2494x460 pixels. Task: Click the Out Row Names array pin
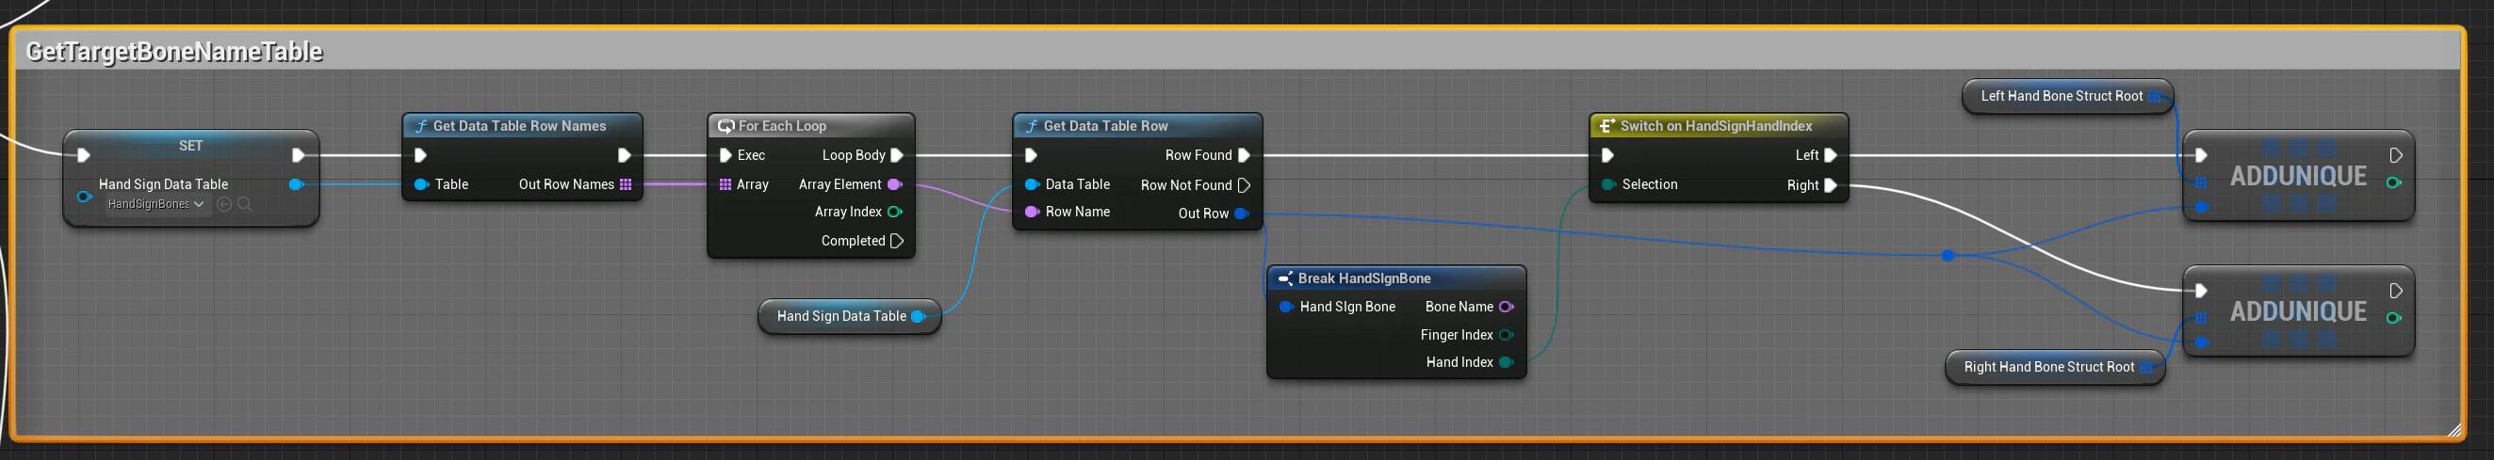(626, 184)
